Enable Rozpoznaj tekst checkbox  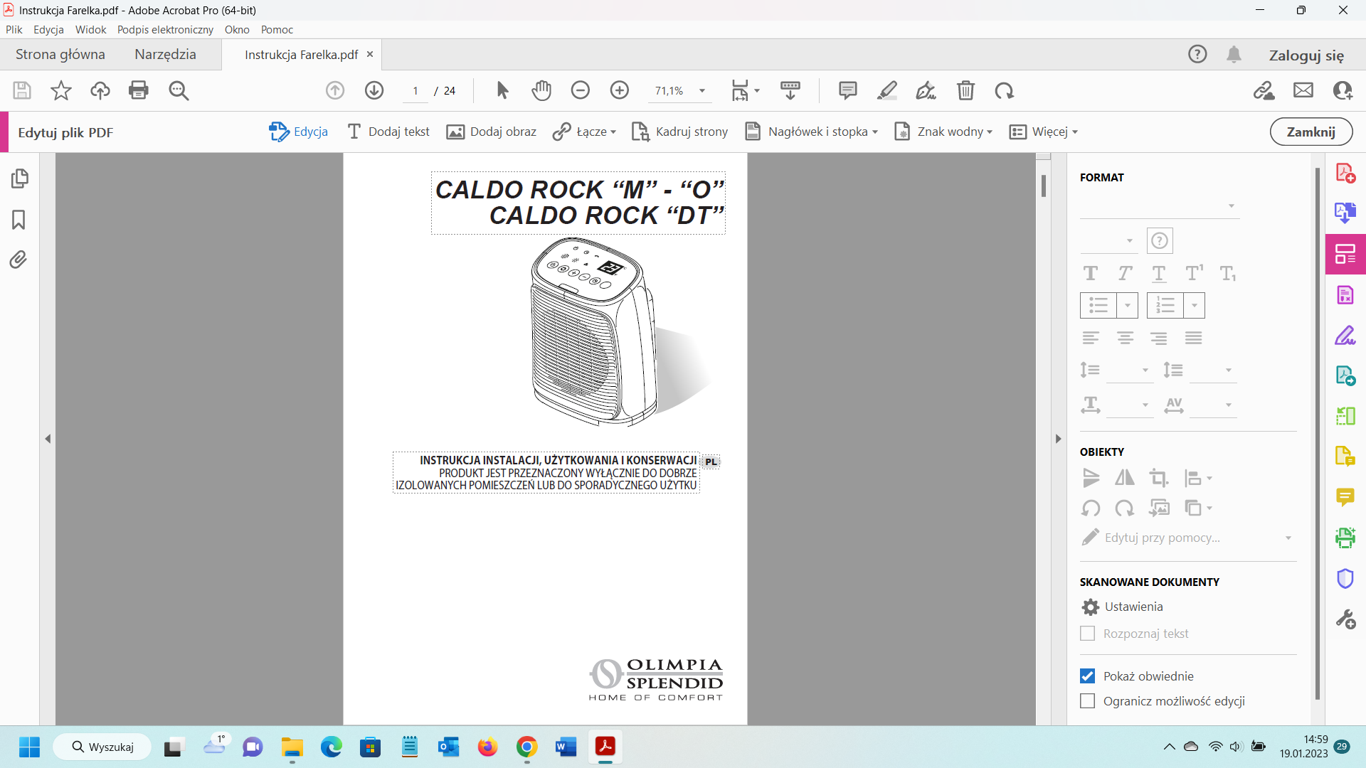[1087, 634]
